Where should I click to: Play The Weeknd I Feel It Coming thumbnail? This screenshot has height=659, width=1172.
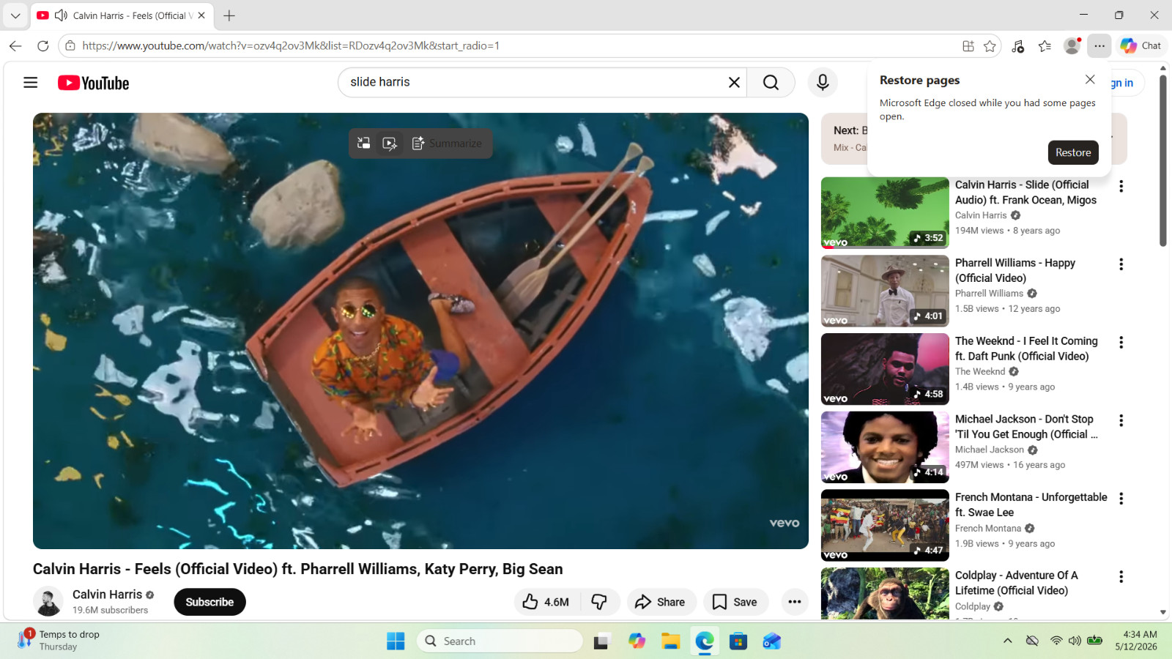point(885,369)
